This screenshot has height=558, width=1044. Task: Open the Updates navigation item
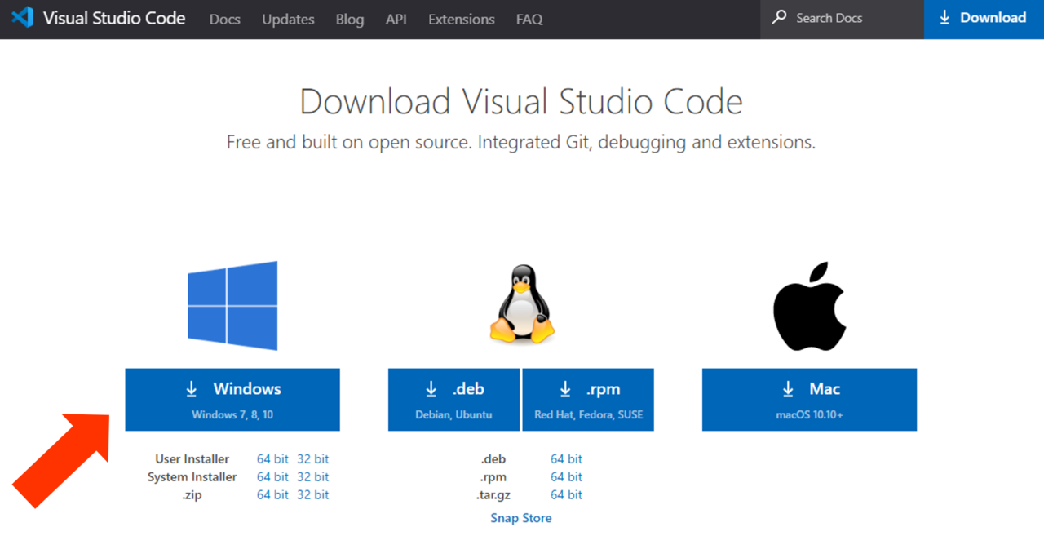coord(288,19)
